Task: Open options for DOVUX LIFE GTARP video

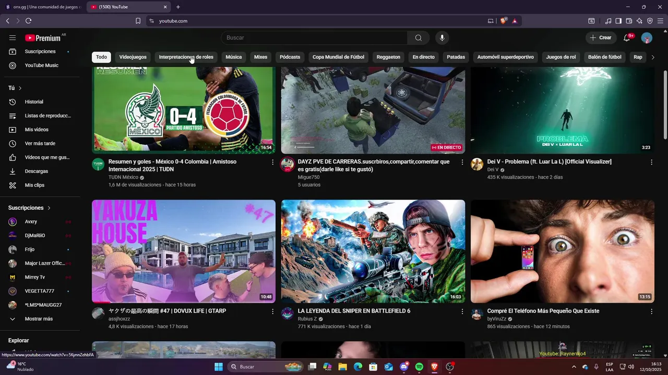Action: click(272, 311)
